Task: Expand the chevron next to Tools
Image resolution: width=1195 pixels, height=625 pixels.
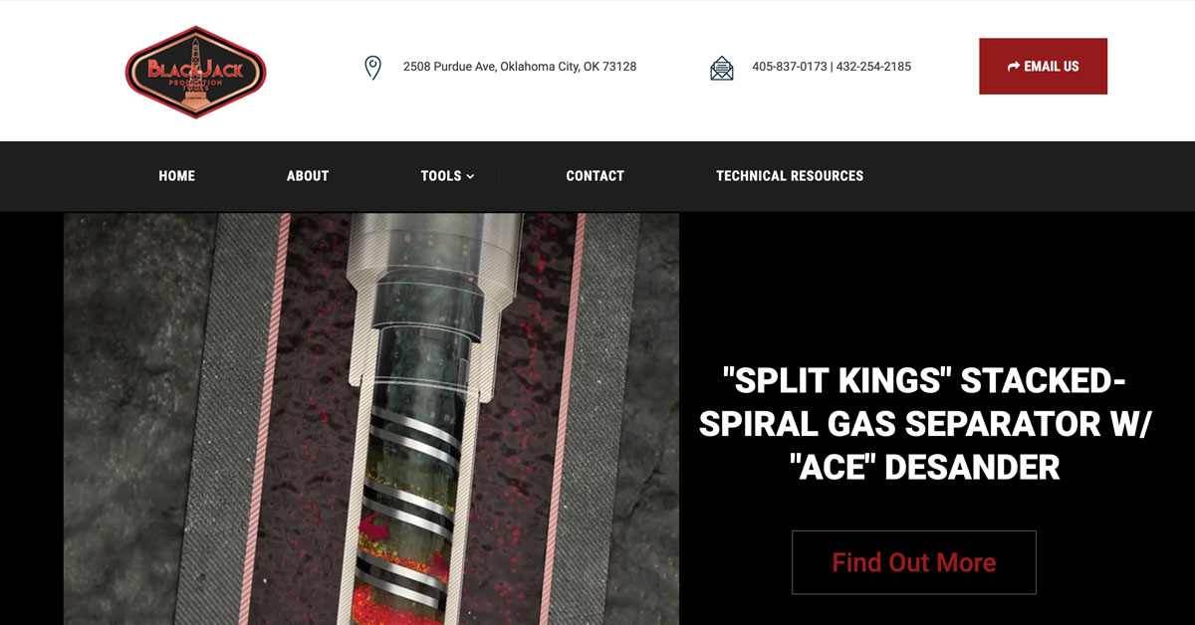Action: 470,176
